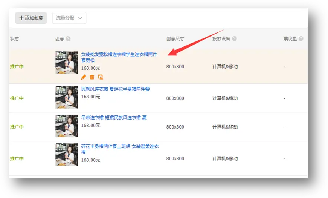Viewport: 328px width, 198px height.
Task: Delete creative with the orange trash icon
Action: [x=92, y=77]
